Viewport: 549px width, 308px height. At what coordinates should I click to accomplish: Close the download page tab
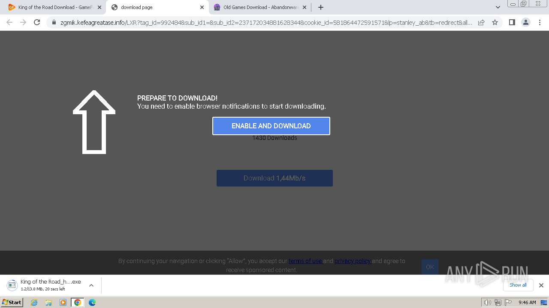tap(202, 7)
